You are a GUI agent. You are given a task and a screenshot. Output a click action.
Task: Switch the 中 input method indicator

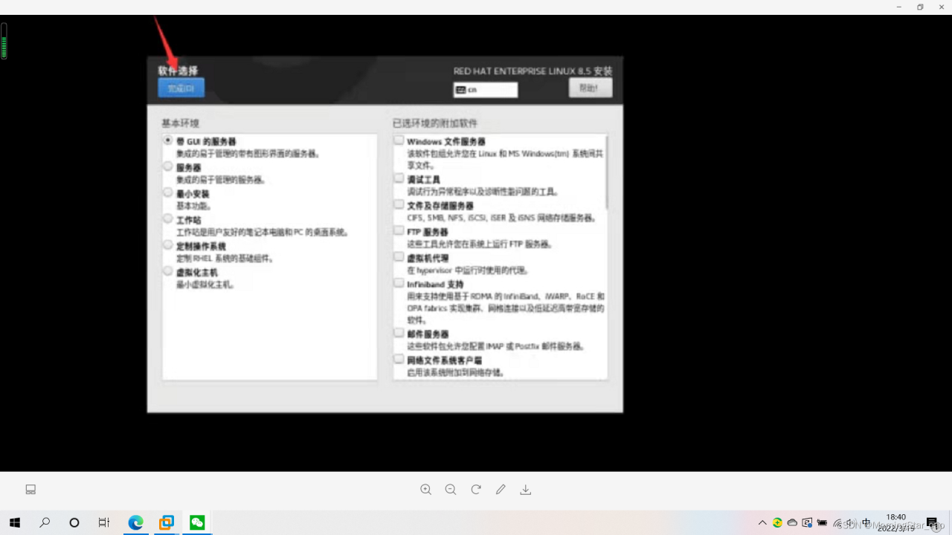pos(866,522)
